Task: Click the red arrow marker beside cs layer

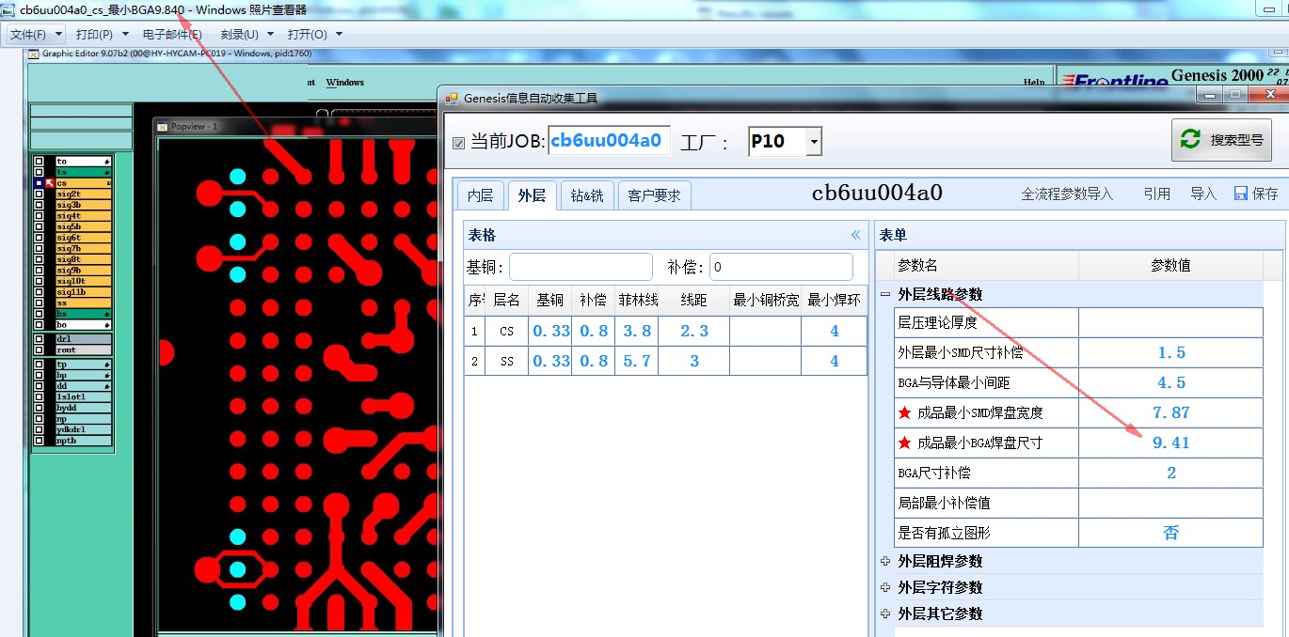Action: click(50, 182)
